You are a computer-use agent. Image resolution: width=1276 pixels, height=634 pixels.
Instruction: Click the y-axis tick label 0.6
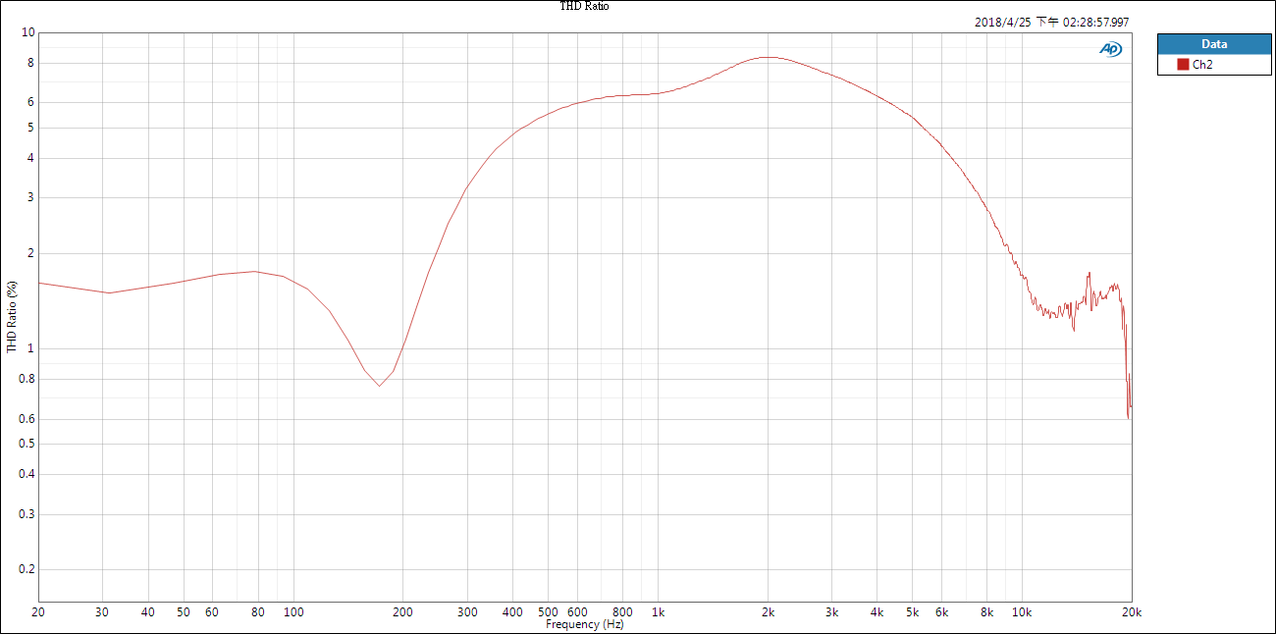click(27, 419)
